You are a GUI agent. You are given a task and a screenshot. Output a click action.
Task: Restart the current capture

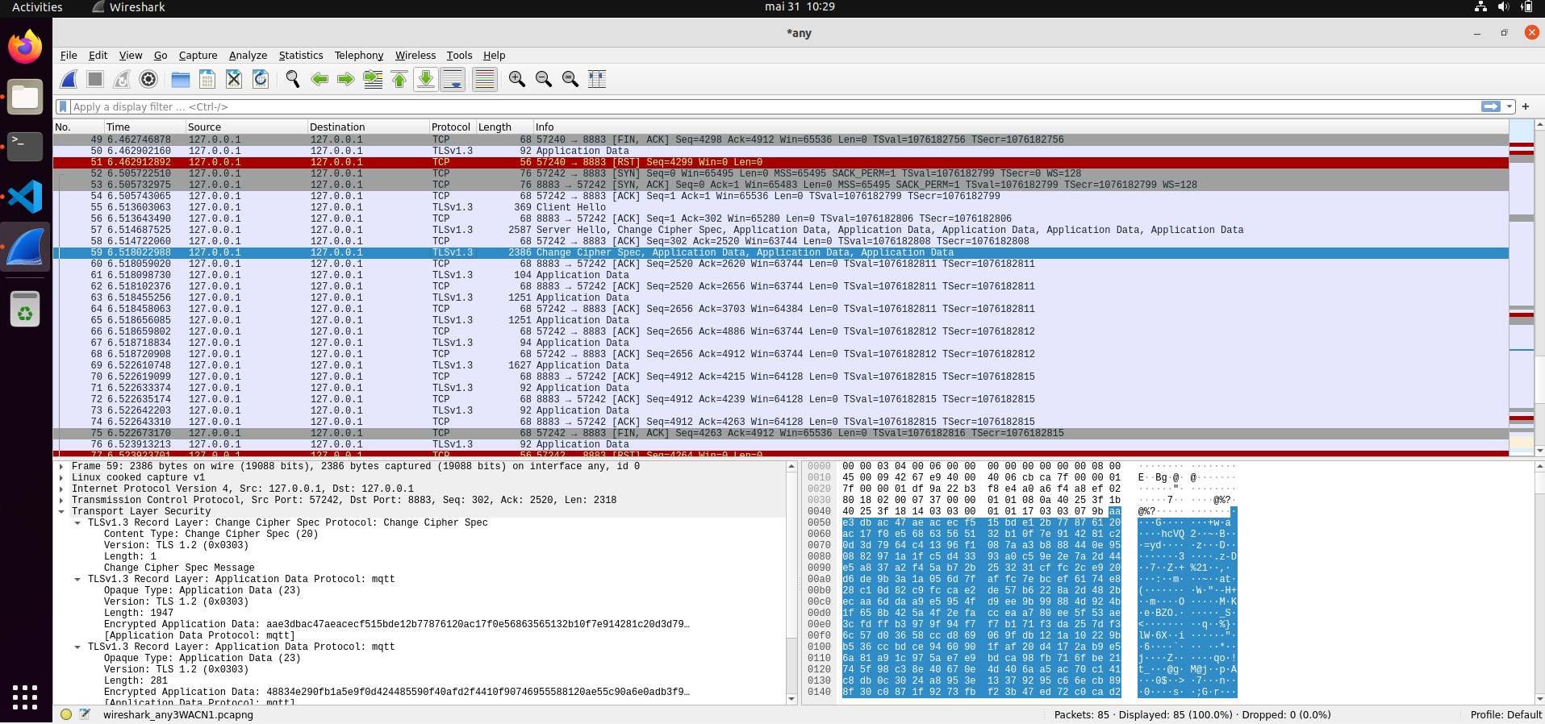pos(122,79)
